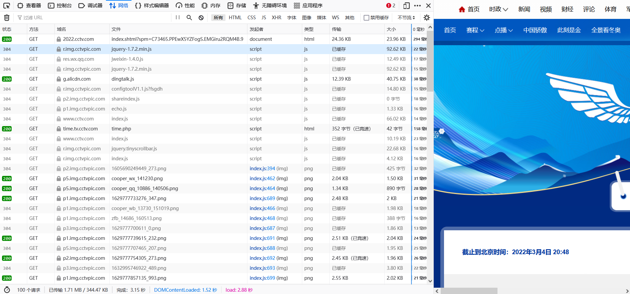Enable the 禁用缓存 checkbox
This screenshot has height=294, width=630.
pos(366,18)
